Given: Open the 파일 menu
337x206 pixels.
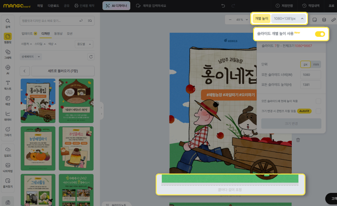Looking at the screenshot, I should point(40,6).
